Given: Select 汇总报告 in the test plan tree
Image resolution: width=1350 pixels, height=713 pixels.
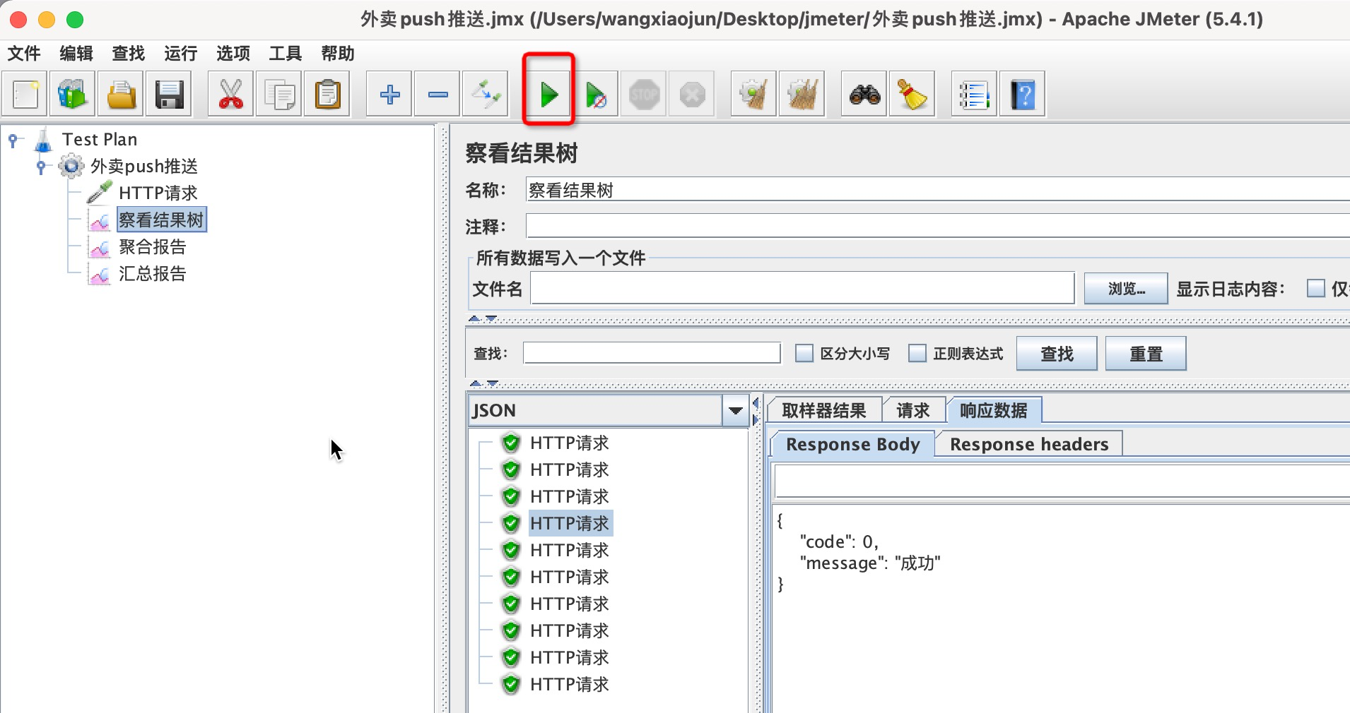Looking at the screenshot, I should pos(153,274).
